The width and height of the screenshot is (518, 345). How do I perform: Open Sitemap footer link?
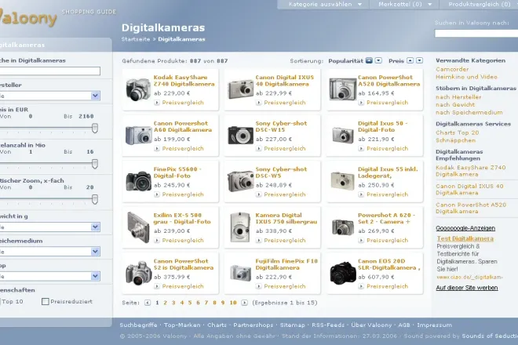point(293,325)
